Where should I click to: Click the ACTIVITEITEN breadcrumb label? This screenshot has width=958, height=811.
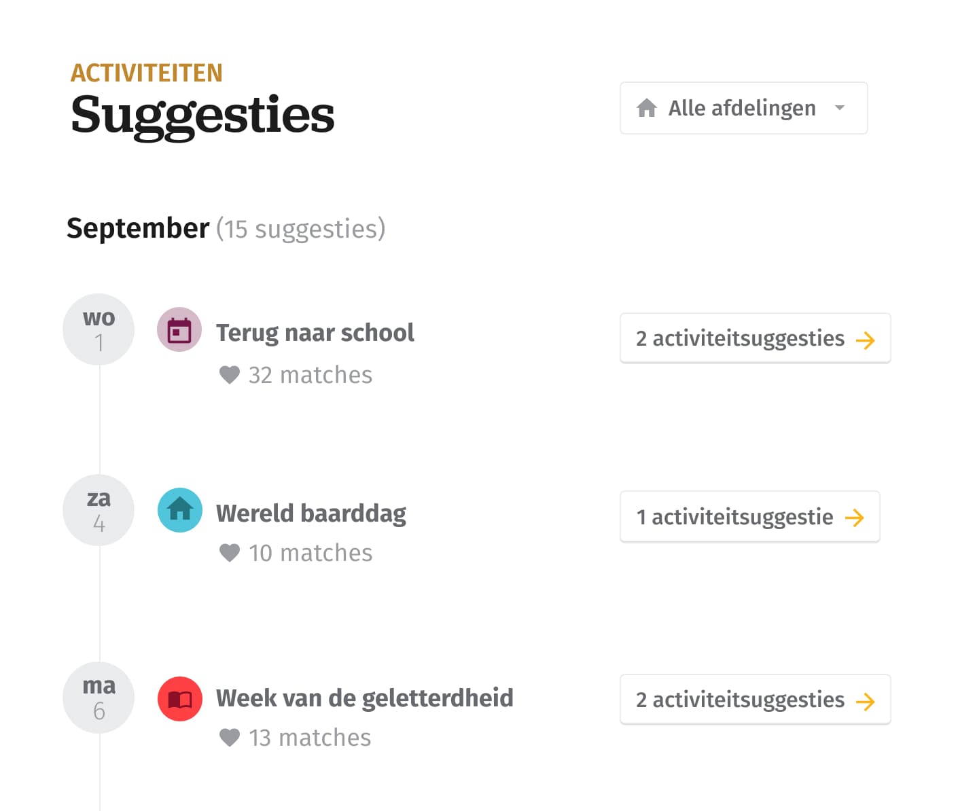pos(147,73)
